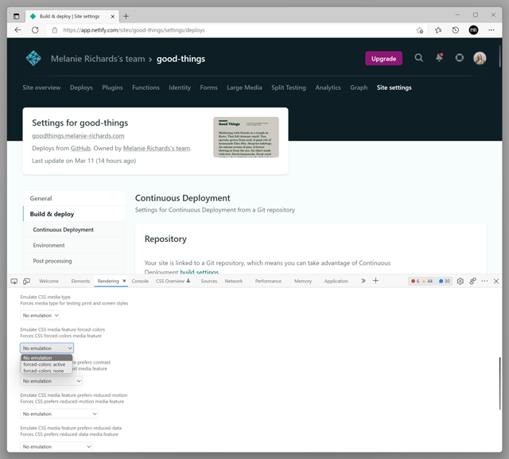
Task: Select General in settings sidebar
Action: [x=74, y=198]
